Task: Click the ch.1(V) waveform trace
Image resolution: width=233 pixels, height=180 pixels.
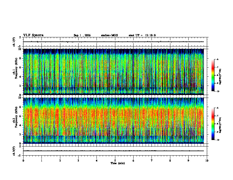Action: click(113, 42)
